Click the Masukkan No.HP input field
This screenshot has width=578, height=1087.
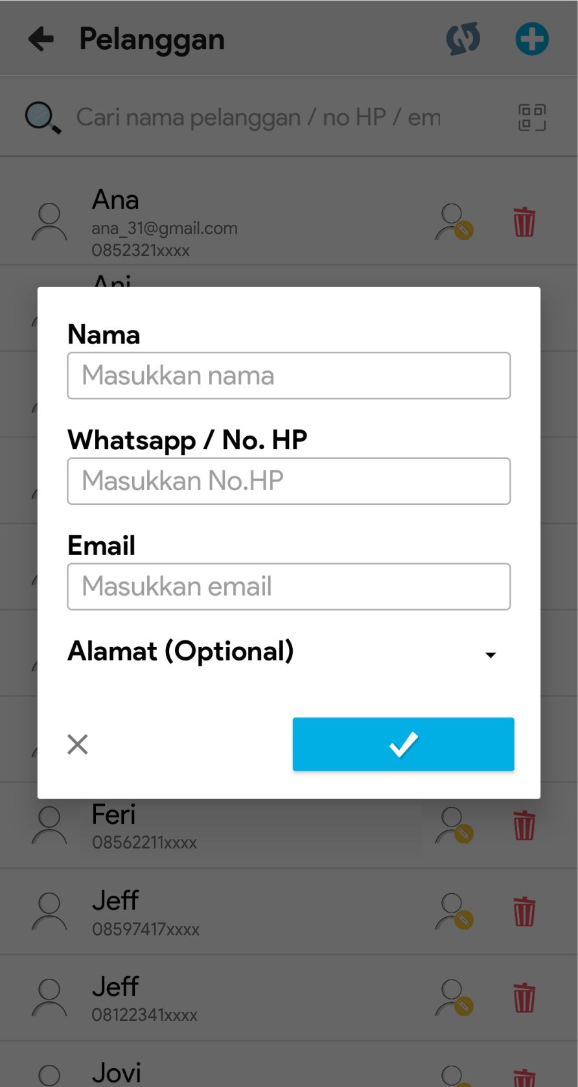pos(289,481)
